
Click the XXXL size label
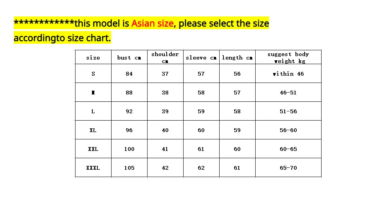click(x=93, y=167)
